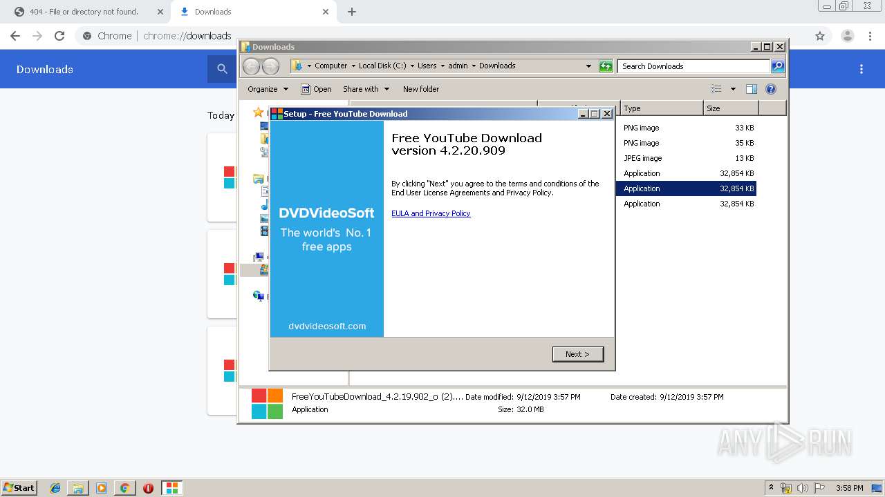
Task: Open Windows Explorer from the taskbar
Action: [78, 488]
